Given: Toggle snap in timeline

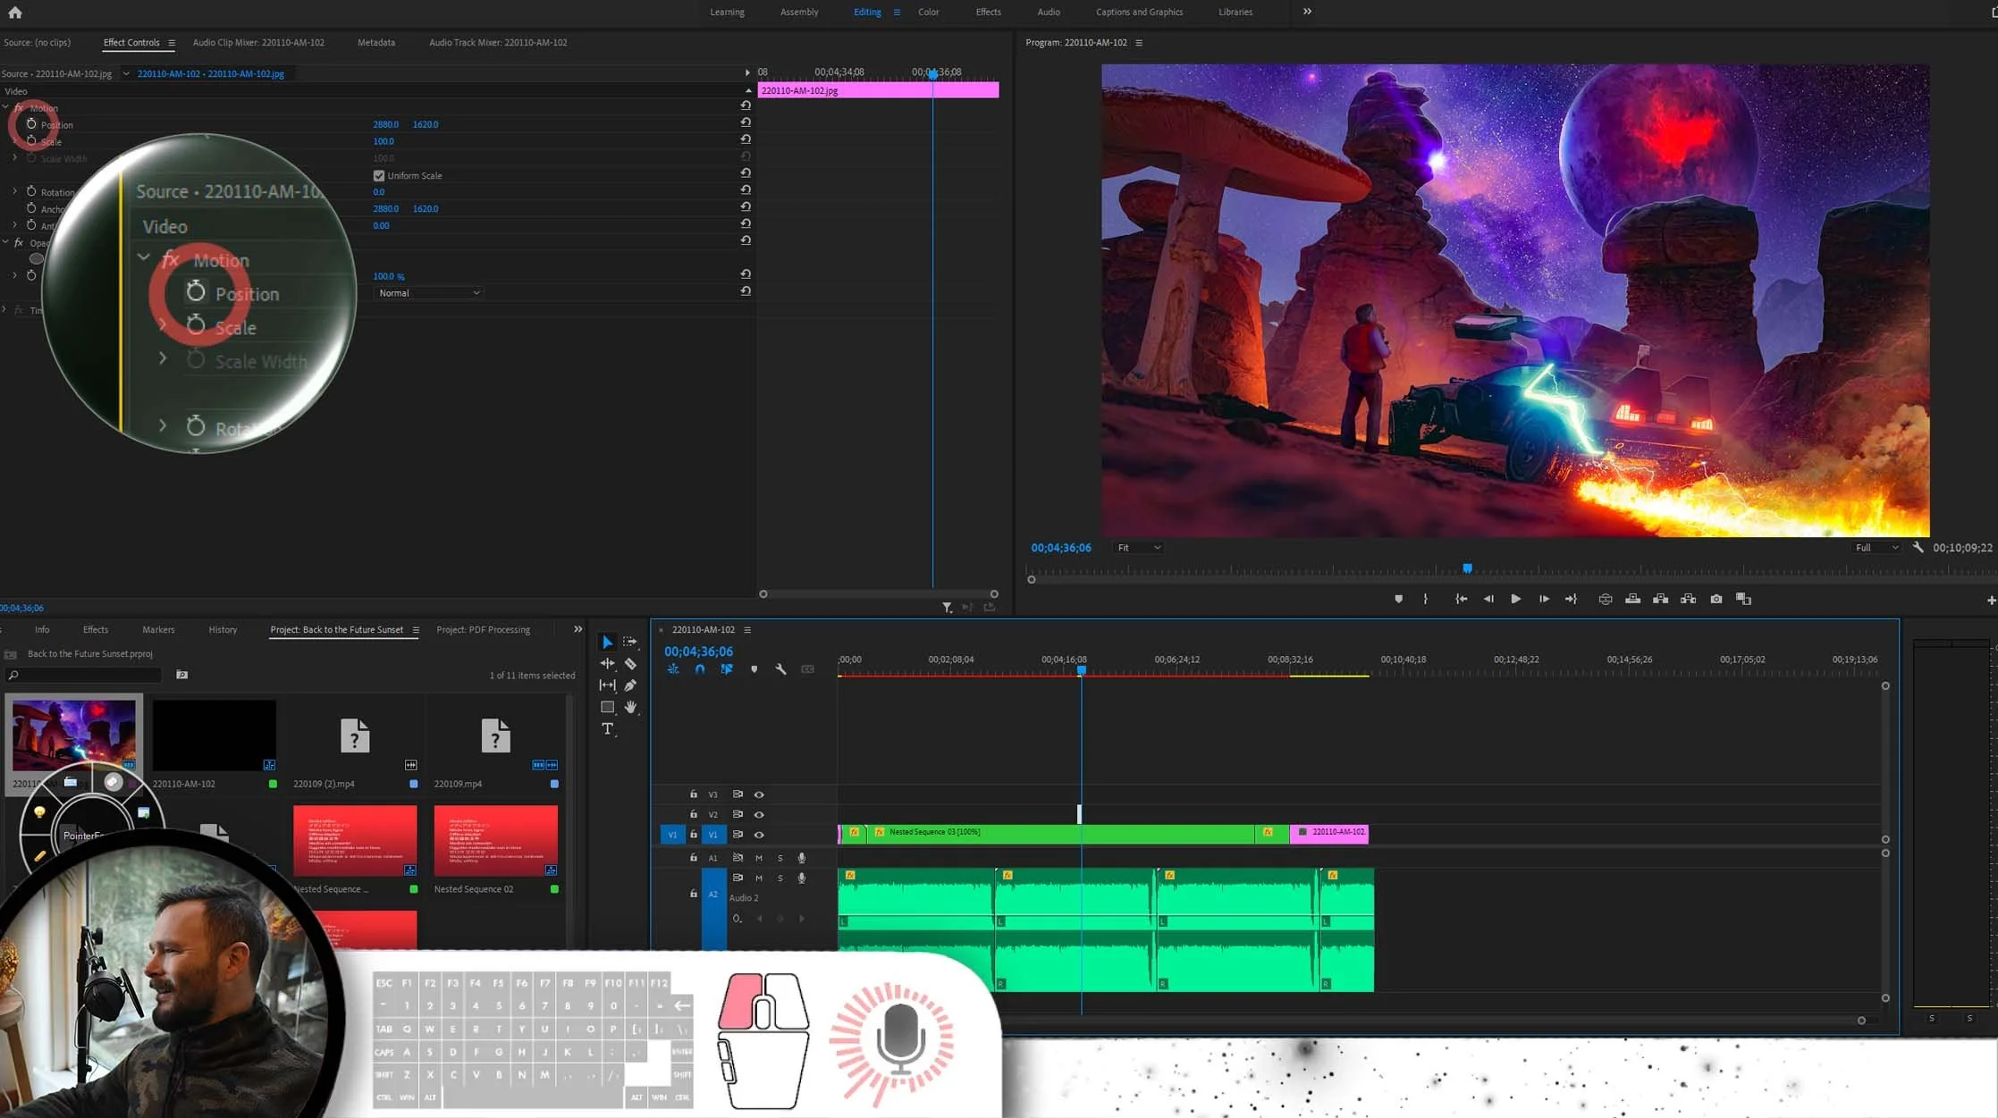Looking at the screenshot, I should [700, 669].
